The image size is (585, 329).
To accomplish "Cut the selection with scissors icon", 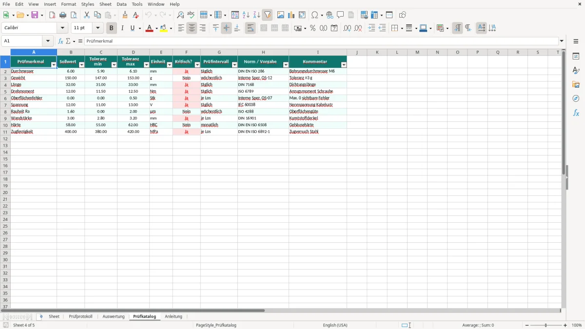I will click(x=87, y=15).
